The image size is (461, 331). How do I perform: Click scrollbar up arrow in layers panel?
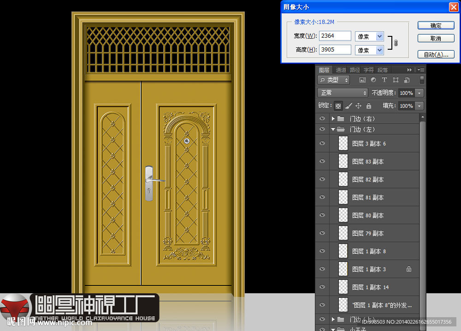tap(422, 117)
